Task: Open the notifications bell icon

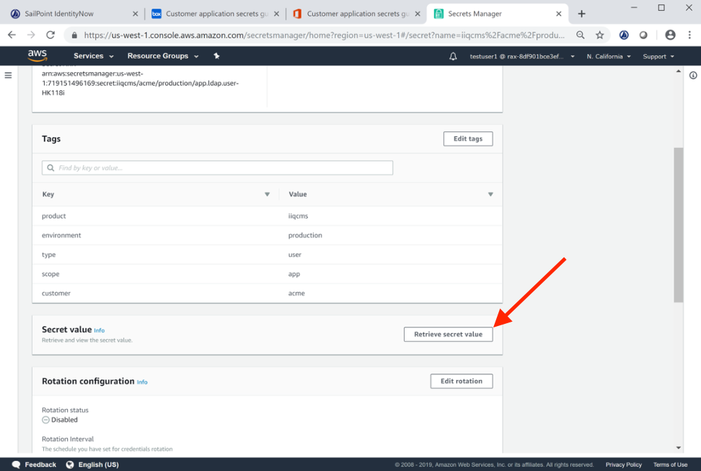Action: [x=453, y=56]
